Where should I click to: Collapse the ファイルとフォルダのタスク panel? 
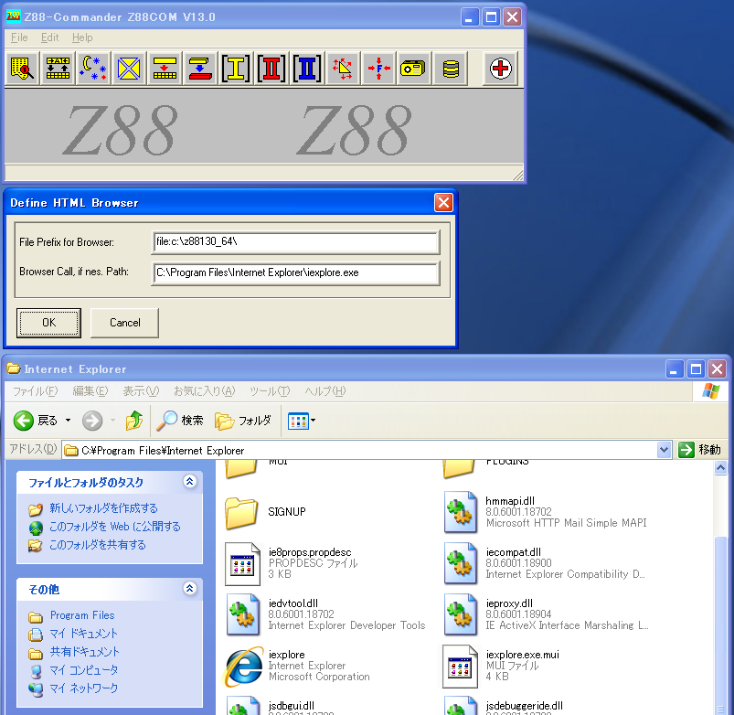[x=189, y=481]
